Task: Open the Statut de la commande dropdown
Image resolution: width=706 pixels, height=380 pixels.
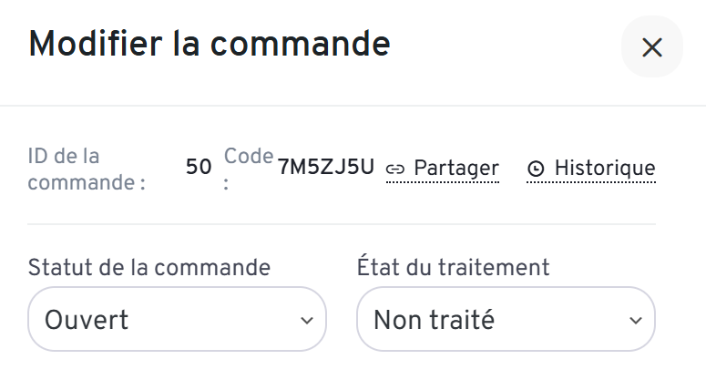Action: click(177, 319)
